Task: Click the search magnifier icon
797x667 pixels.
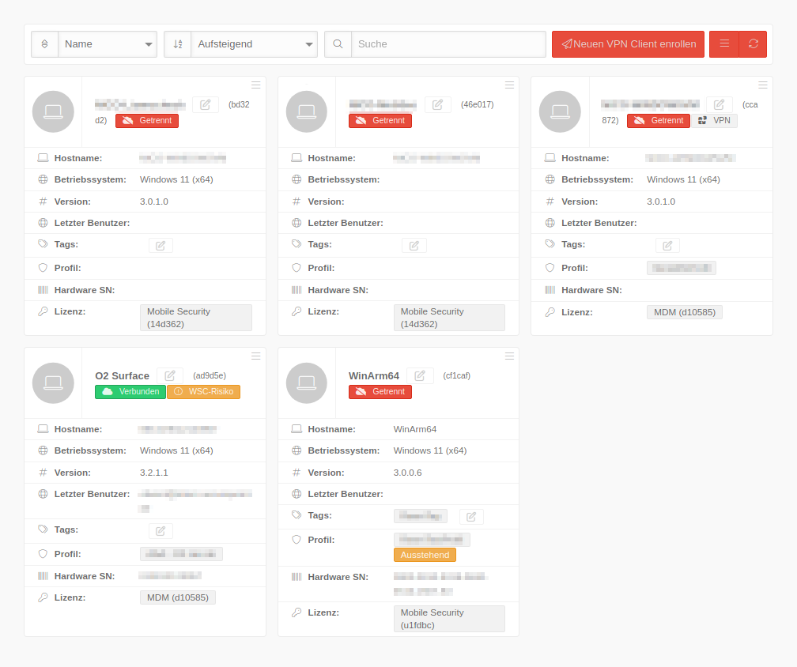Action: click(338, 44)
